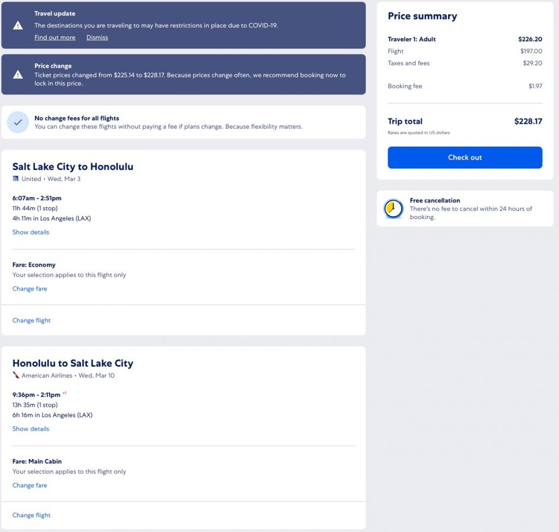Click the Honolulu to Salt Lake City heading
559x532 pixels.
(x=73, y=364)
